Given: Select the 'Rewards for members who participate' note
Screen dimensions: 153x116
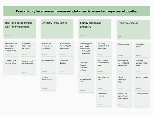Looking at the screenshot, I should pyautogui.click(x=48, y=49).
